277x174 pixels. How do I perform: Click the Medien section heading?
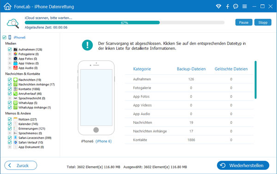pyautogui.click(x=11, y=43)
